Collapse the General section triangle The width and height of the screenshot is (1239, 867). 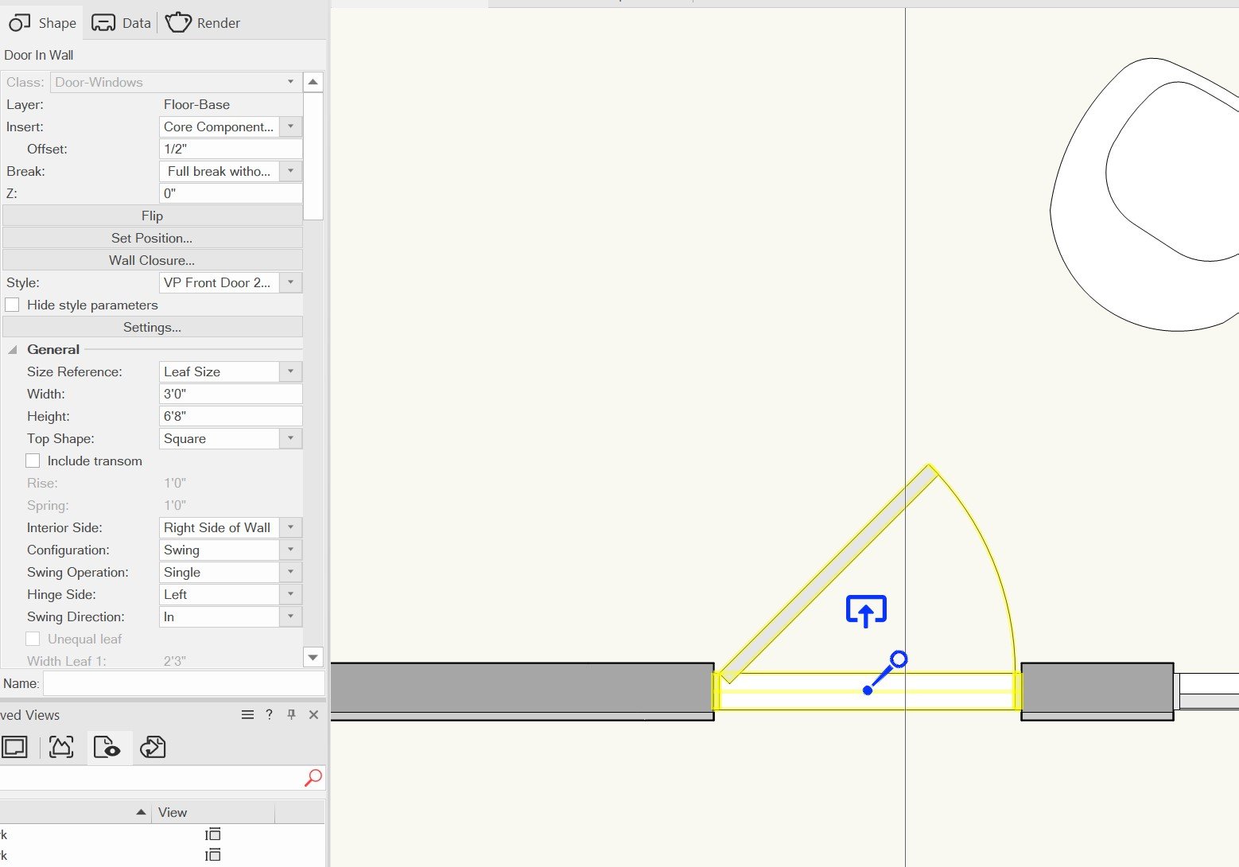[13, 349]
